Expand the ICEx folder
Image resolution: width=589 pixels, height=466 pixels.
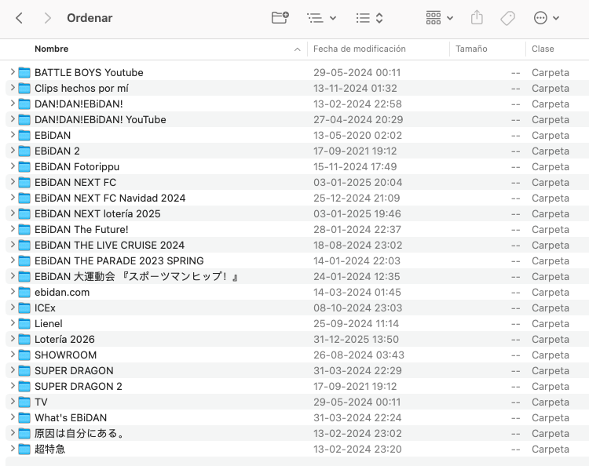[13, 308]
